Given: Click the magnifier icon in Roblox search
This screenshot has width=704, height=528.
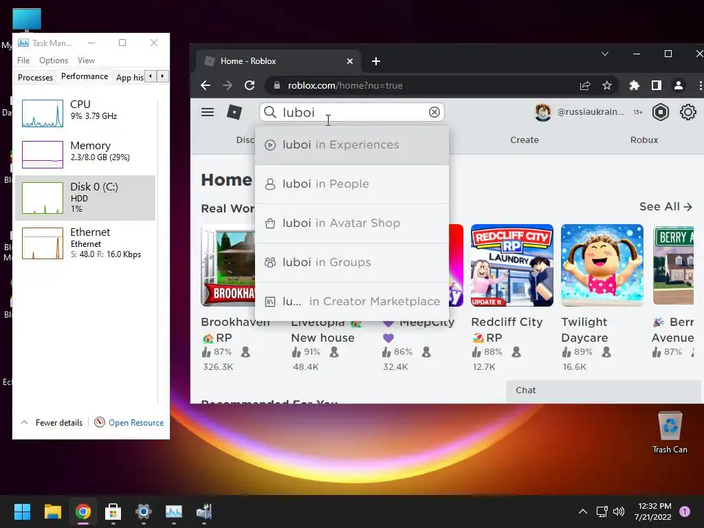Looking at the screenshot, I should click(x=269, y=112).
